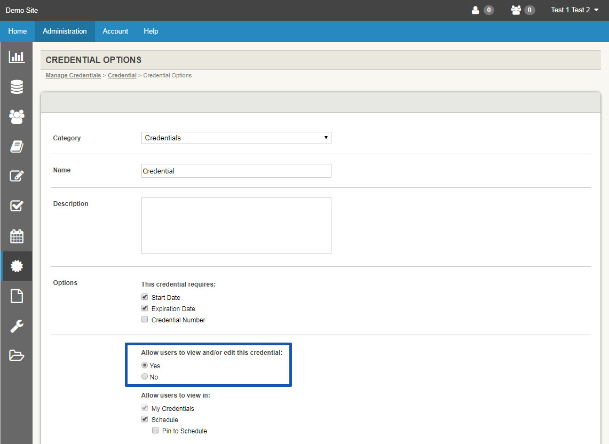This screenshot has height=444, width=609.
Task: Uncheck the Expiration Date requirement
Action: 145,308
